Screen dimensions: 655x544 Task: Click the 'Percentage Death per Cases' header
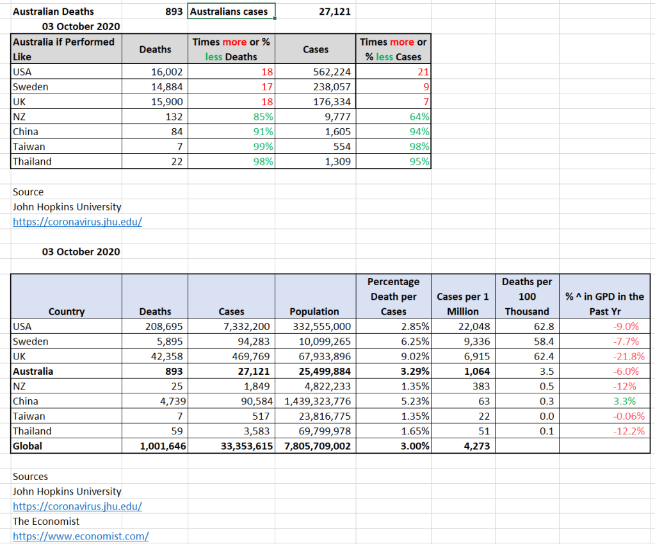pos(393,297)
